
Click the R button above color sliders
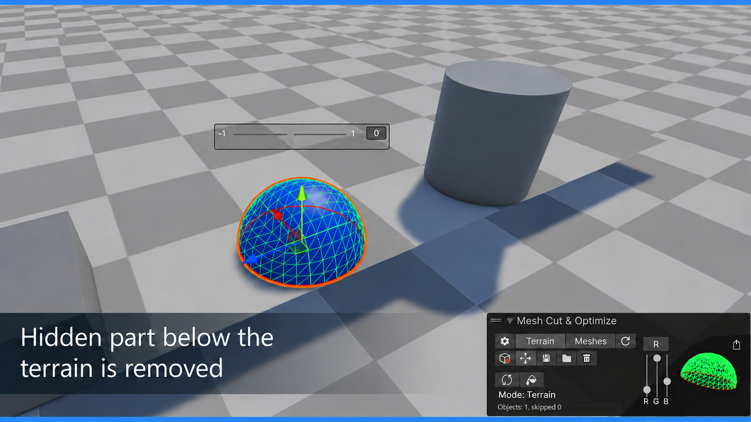tap(656, 344)
